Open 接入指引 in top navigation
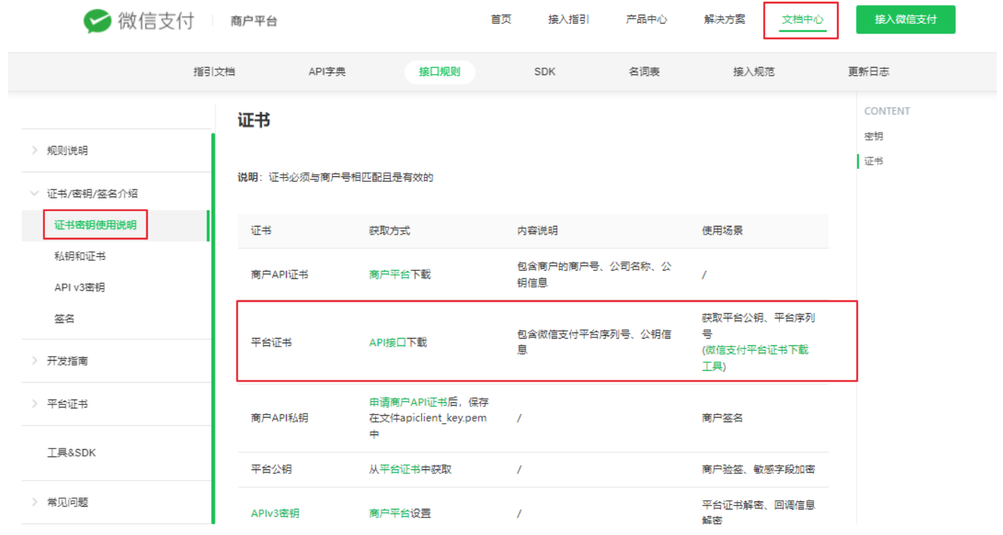 coord(569,19)
